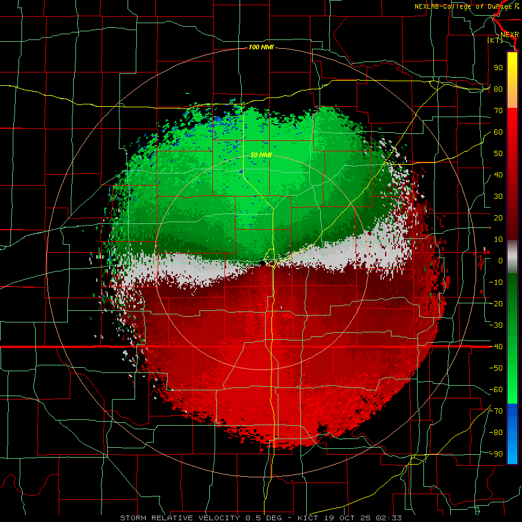Click the "50 NMI" range ring label

pyautogui.click(x=261, y=155)
